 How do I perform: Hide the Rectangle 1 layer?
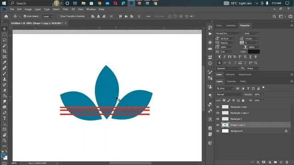218,119
